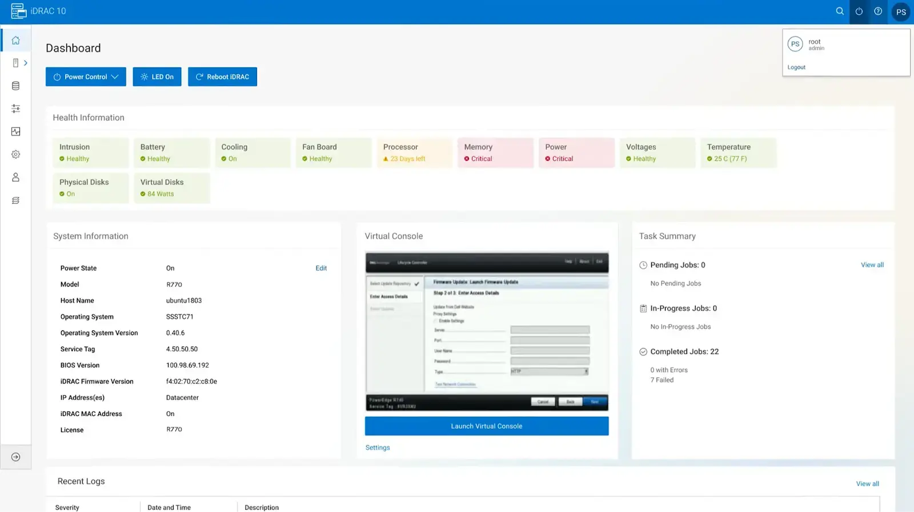The width and height of the screenshot is (914, 512).
Task: Open search with the magnifier icon
Action: 840,11
